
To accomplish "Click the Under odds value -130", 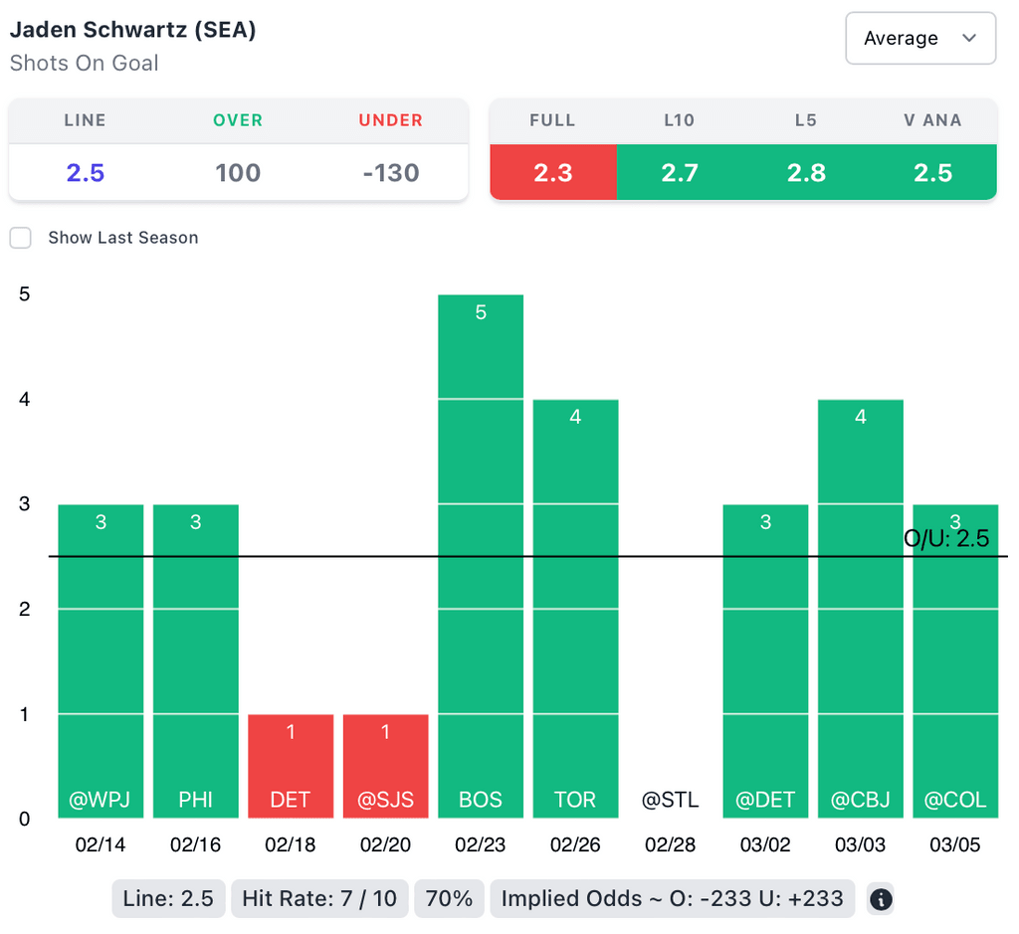I will pos(391,172).
